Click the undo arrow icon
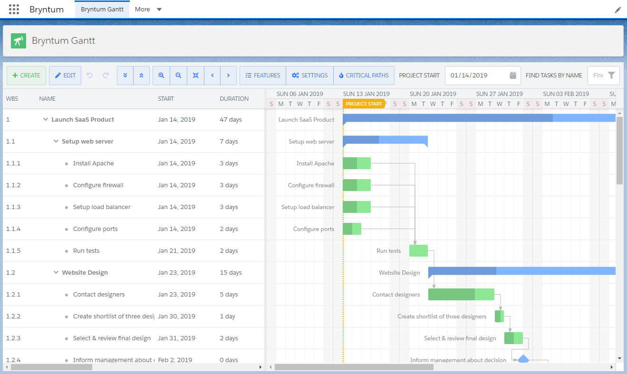 [x=90, y=75]
